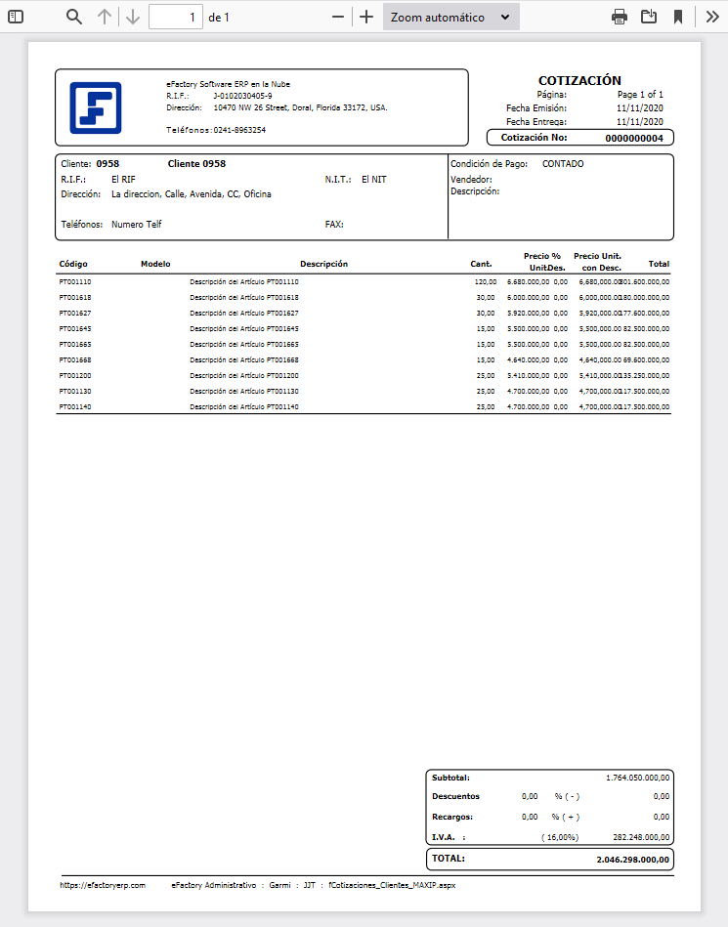The width and height of the screenshot is (728, 927).
Task: Click quantity 120,00 in first row
Action: tap(486, 282)
